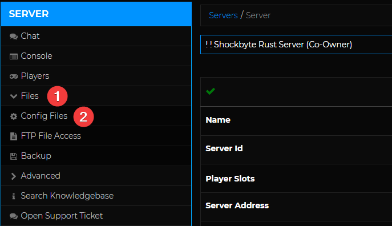
Task: Select the Files menu entry
Action: (96, 96)
